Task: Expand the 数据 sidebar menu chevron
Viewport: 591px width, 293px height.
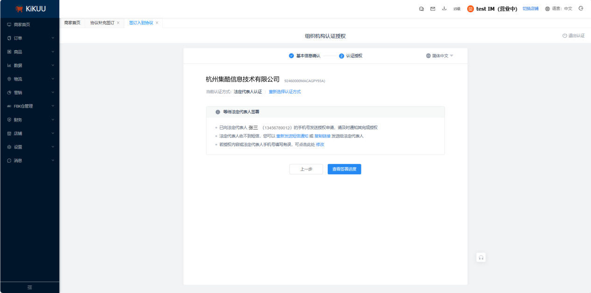Action: [53, 65]
